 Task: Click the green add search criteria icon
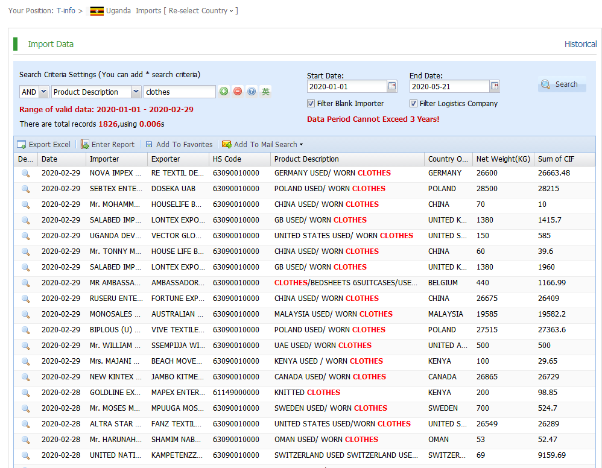(x=224, y=92)
